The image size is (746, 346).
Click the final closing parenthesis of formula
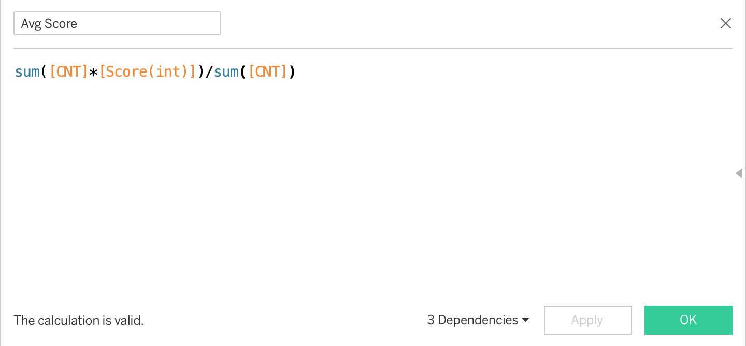[292, 71]
